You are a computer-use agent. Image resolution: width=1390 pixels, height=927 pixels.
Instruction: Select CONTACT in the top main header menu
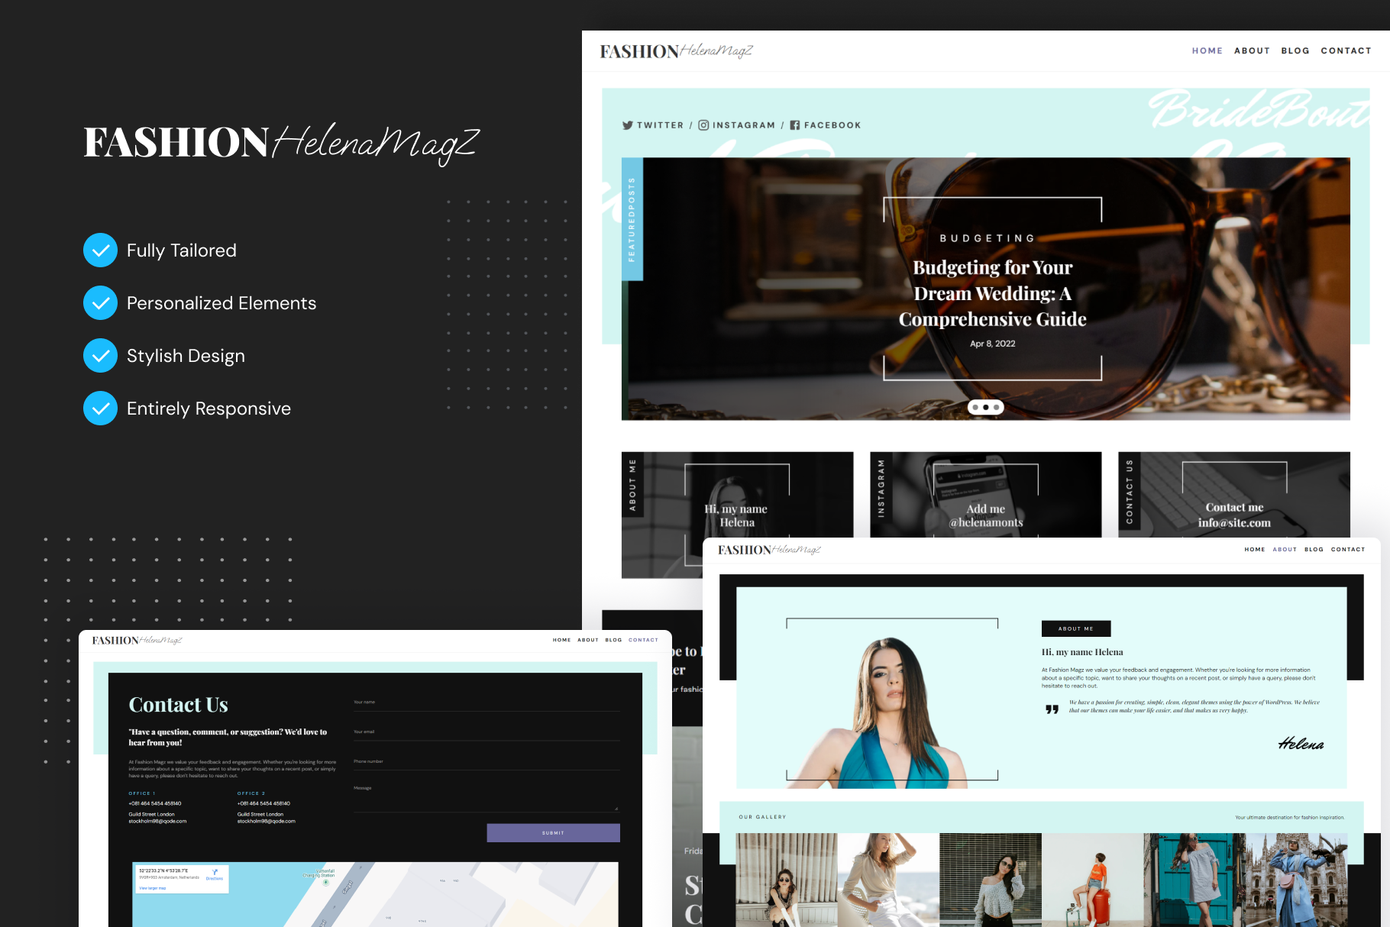pyautogui.click(x=1346, y=51)
